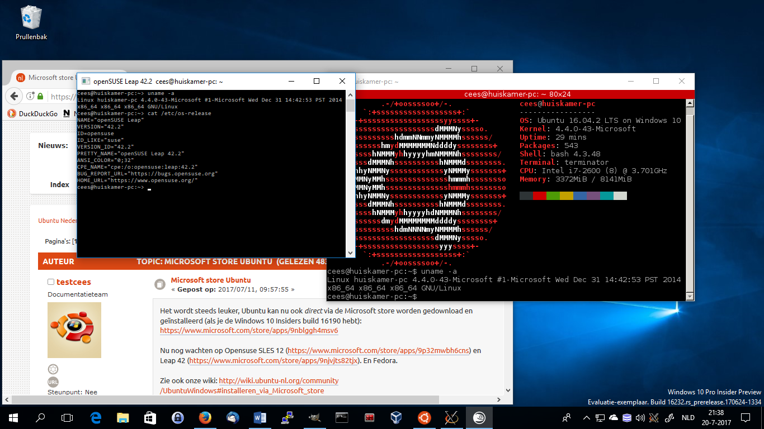Tick the checkbox next to testcees
Image resolution: width=764 pixels, height=429 pixels.
51,282
